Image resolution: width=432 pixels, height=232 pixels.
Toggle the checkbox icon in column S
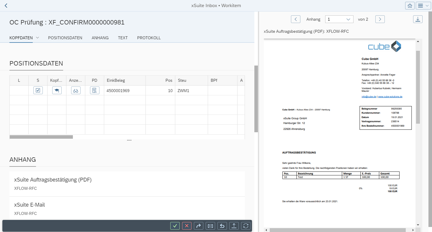tap(38, 91)
